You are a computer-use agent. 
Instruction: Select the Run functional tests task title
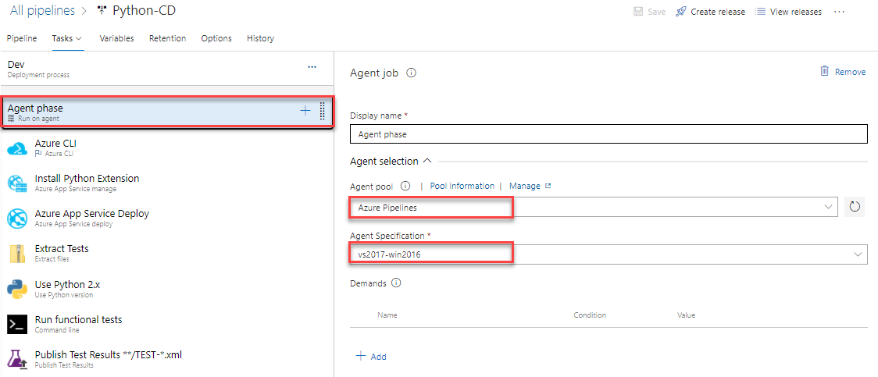click(78, 320)
